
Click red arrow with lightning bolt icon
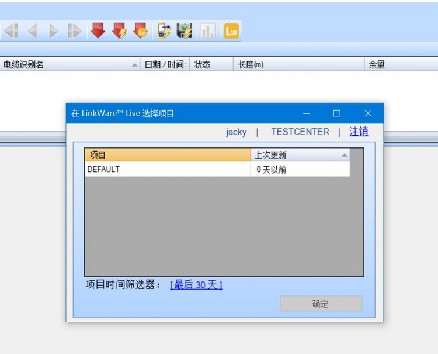pos(119,31)
